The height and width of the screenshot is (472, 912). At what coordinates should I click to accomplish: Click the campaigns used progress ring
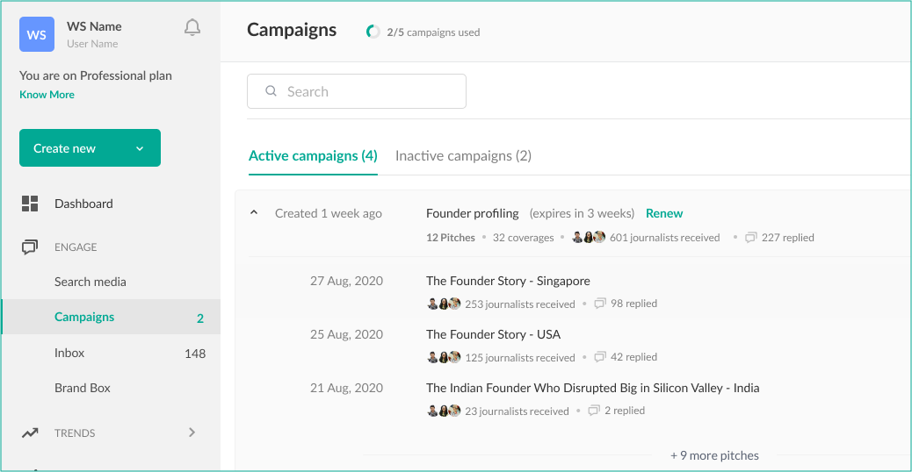pos(373,32)
